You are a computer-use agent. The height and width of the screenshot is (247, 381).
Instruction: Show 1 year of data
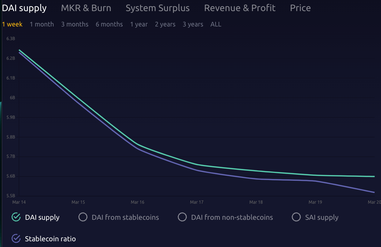(139, 24)
